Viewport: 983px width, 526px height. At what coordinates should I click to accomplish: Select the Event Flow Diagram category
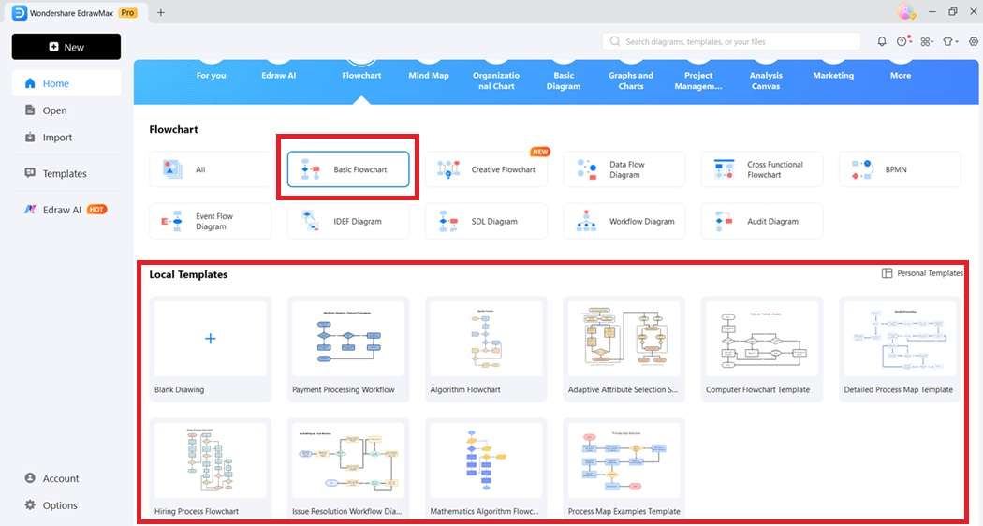[210, 221]
